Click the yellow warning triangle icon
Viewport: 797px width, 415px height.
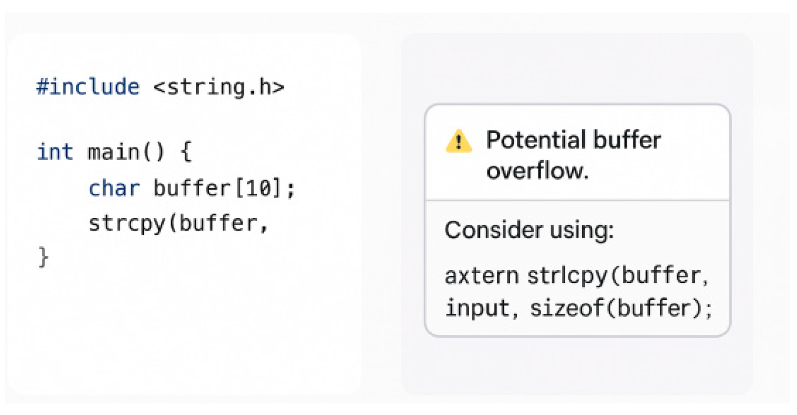tap(459, 142)
